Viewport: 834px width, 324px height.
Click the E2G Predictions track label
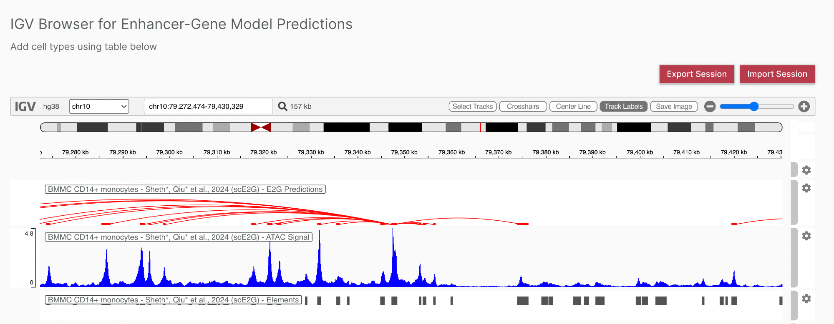pos(185,189)
